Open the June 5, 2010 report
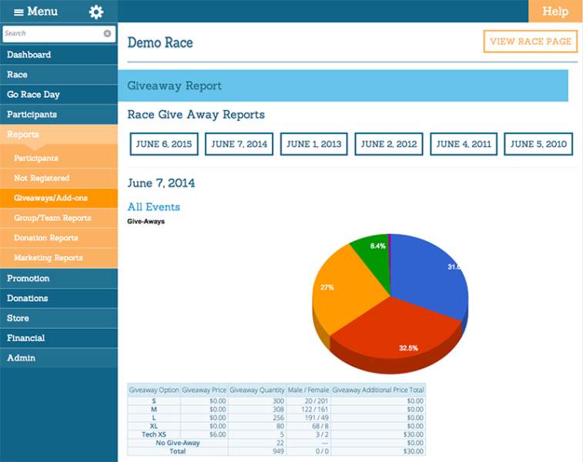Image resolution: width=583 pixels, height=462 pixels. 538,144
